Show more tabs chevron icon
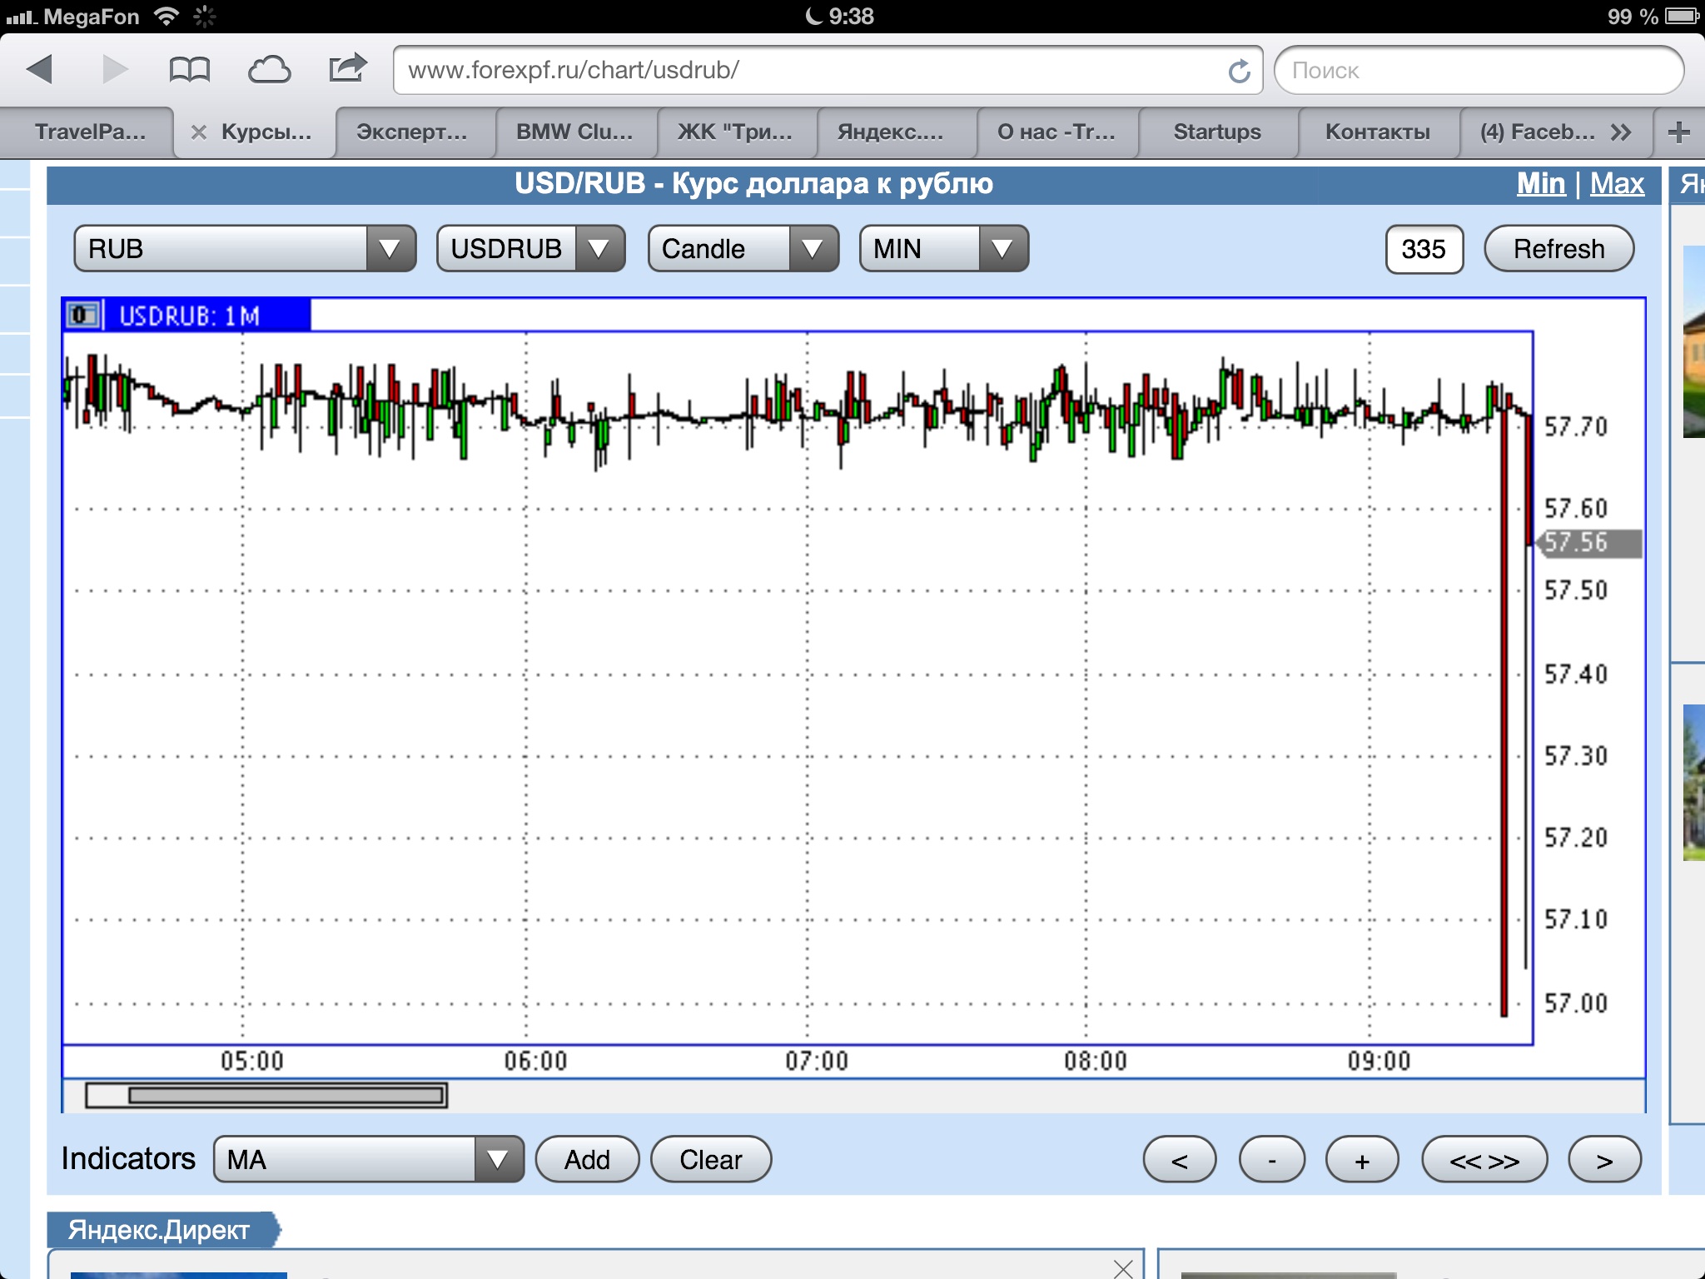 pyautogui.click(x=1621, y=132)
